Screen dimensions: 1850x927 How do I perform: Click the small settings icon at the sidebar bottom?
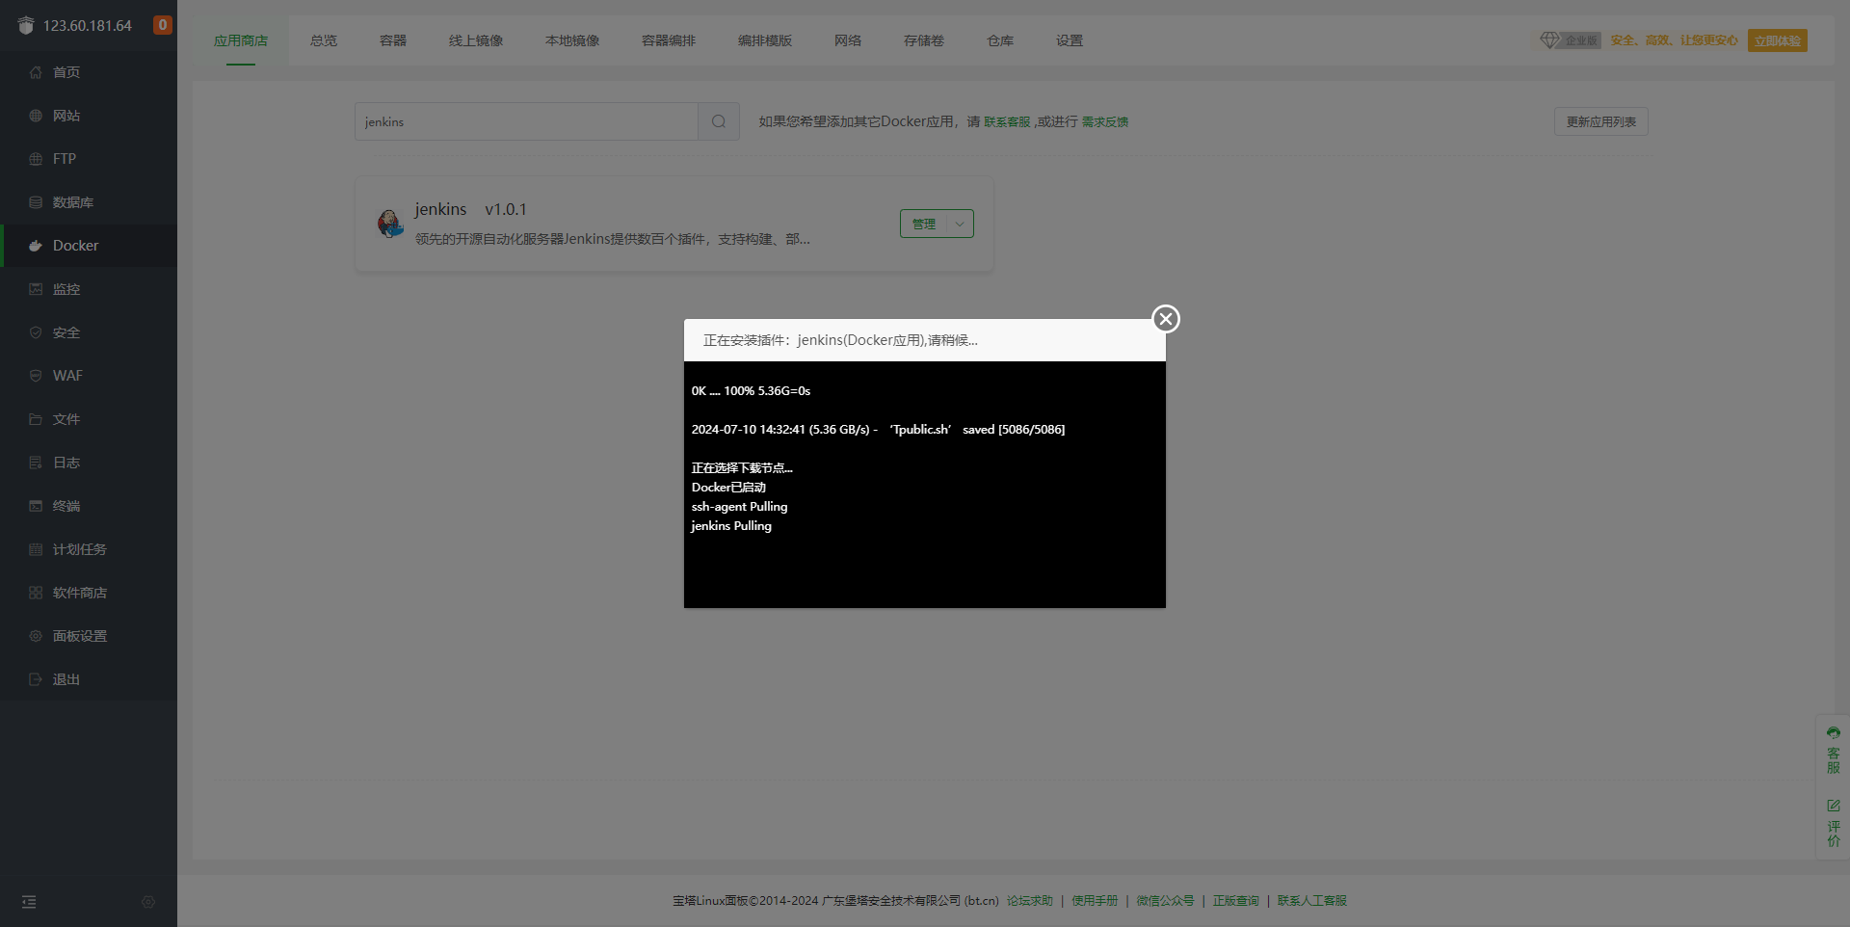[148, 902]
